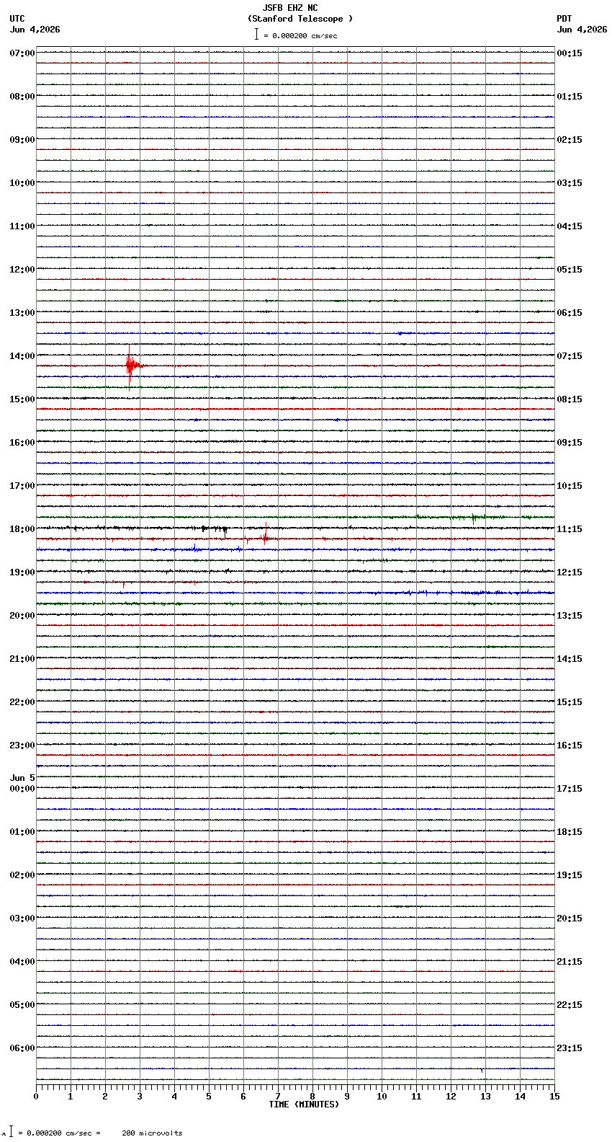Click the 17:15 PDT time label

click(570, 789)
